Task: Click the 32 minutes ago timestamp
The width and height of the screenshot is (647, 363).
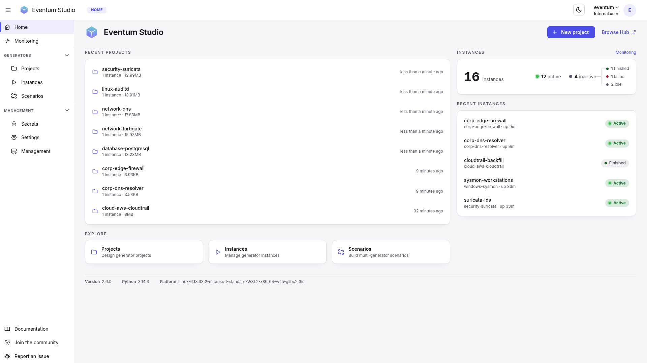Action: (x=428, y=211)
